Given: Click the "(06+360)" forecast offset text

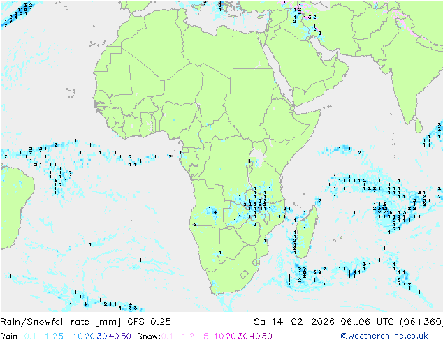Looking at the screenshot, I should pyautogui.click(x=421, y=322).
